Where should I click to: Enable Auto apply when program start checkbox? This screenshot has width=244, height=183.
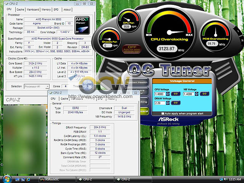(x=163, y=114)
